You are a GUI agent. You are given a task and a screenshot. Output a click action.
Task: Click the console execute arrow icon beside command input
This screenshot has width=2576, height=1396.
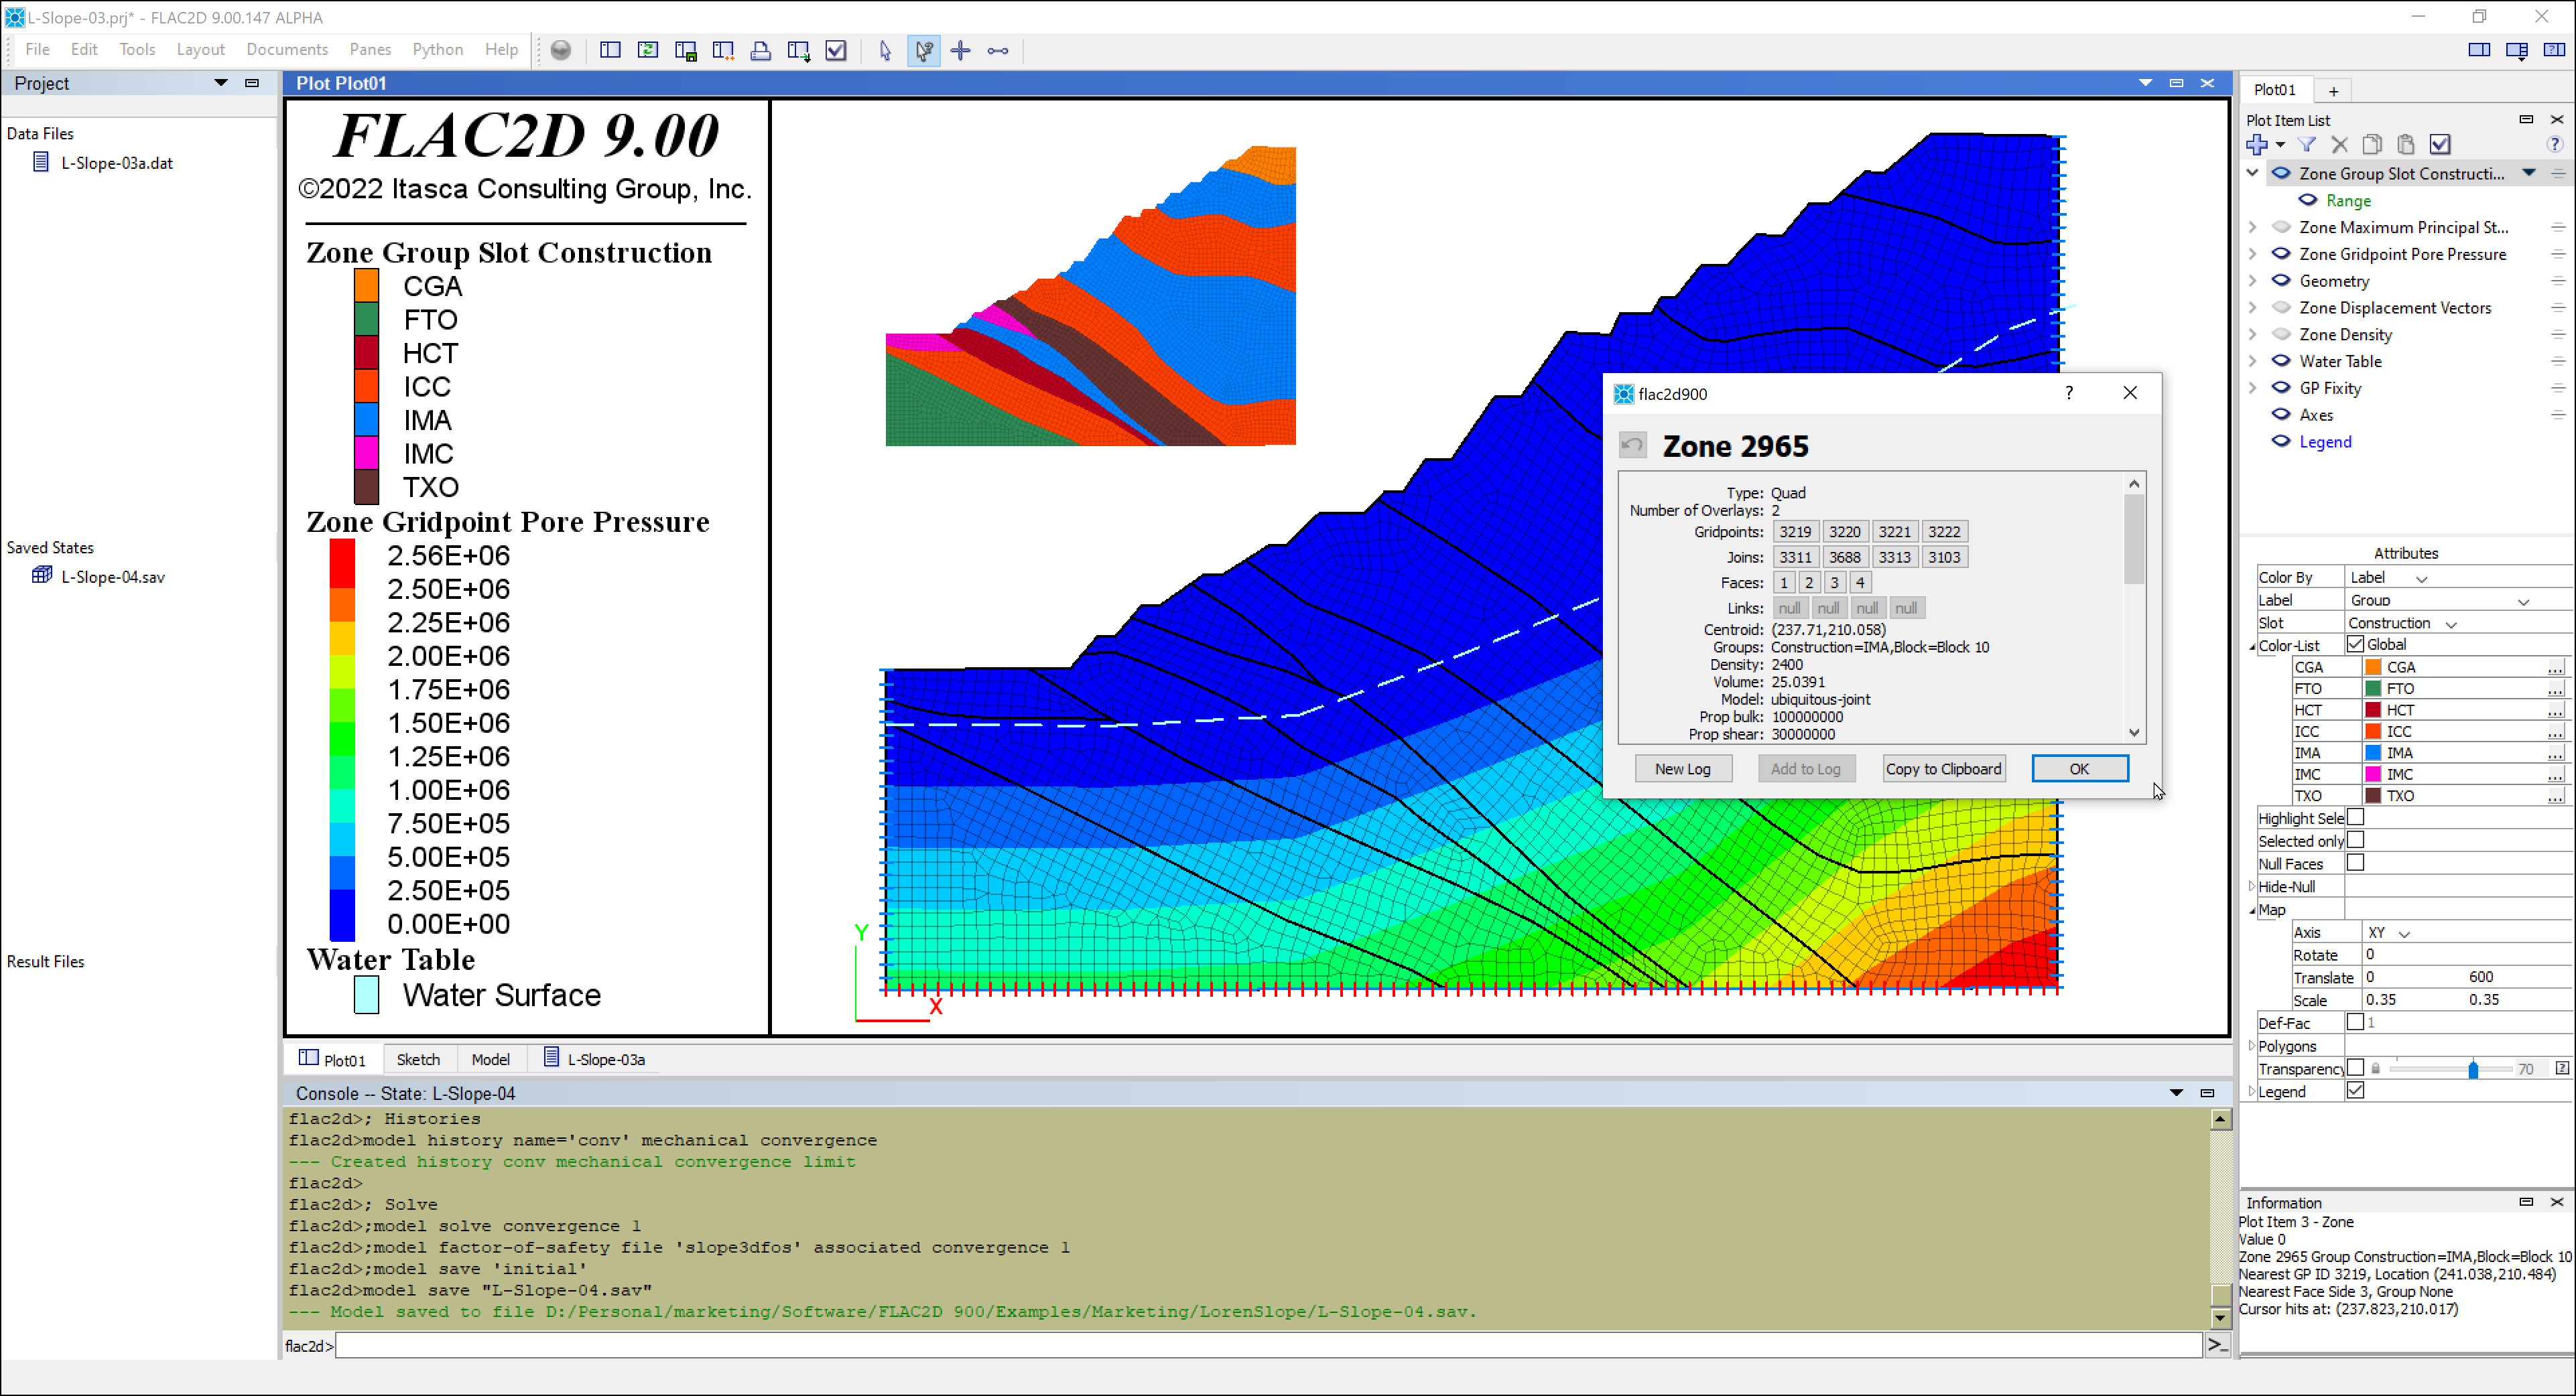[x=2217, y=1345]
